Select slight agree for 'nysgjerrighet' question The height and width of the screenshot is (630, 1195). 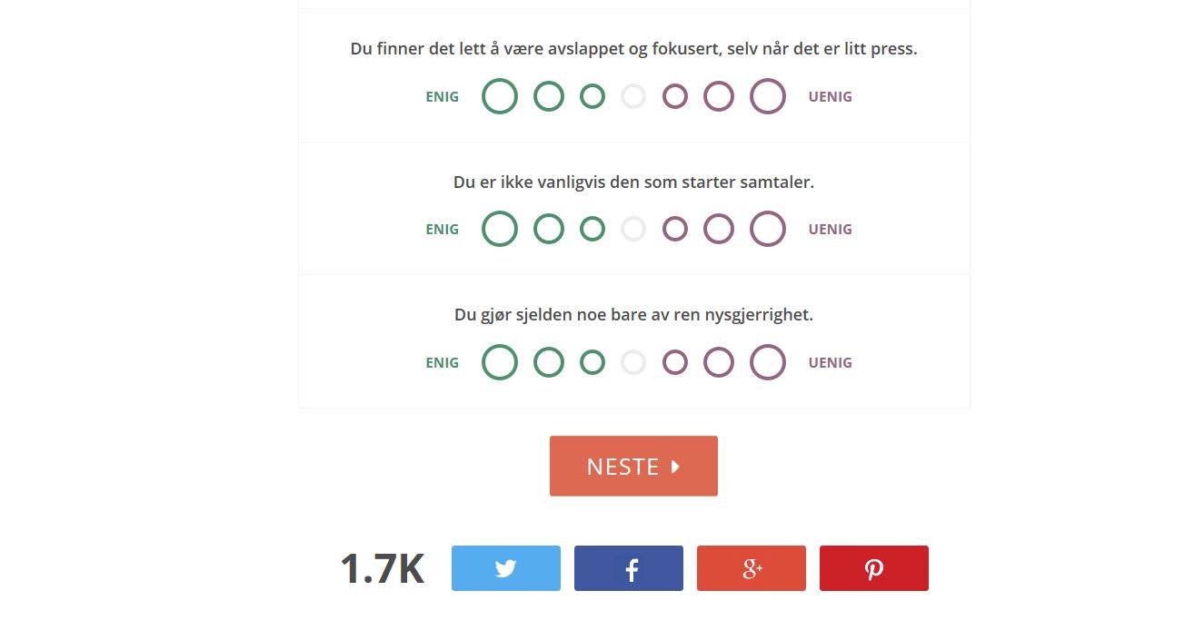pos(593,362)
